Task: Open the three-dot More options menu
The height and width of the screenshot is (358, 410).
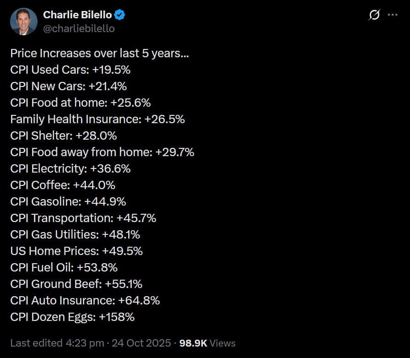Action: point(393,15)
